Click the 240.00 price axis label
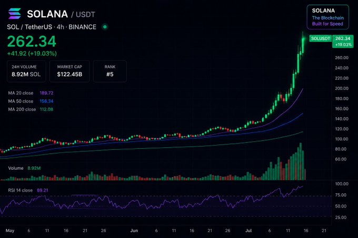358x238 pixels. pyautogui.click(x=342, y=68)
